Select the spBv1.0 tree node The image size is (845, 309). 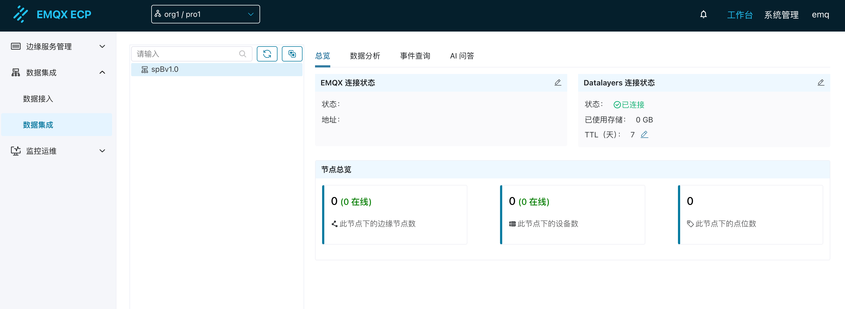point(164,70)
